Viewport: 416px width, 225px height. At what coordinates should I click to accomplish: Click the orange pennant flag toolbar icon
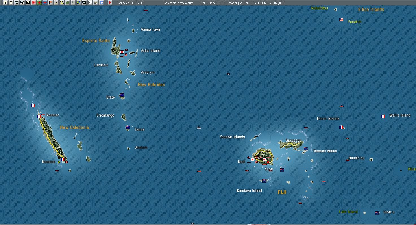pos(51,3)
